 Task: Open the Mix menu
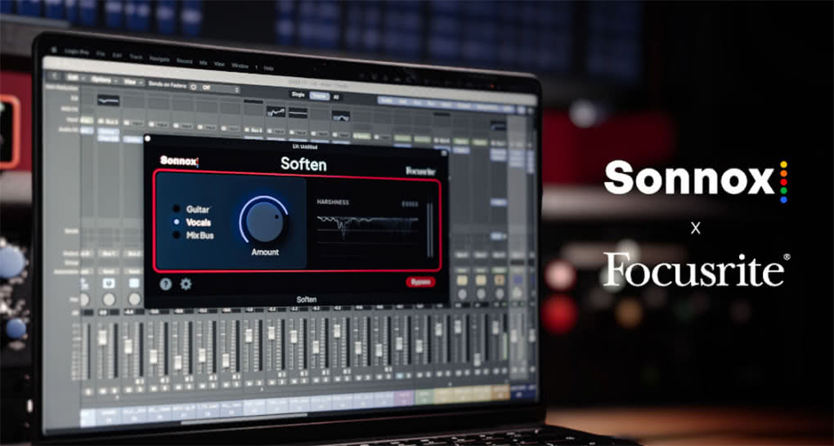pyautogui.click(x=203, y=63)
